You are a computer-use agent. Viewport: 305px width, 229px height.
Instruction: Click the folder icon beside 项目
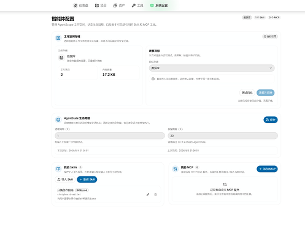click(97, 6)
